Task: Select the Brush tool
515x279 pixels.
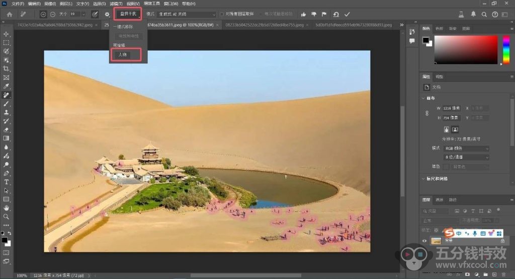Action: point(6,103)
